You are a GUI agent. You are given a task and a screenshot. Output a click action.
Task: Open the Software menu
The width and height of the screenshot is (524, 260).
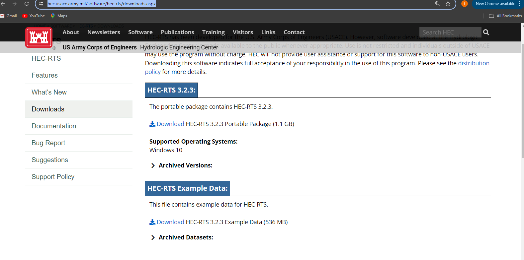click(140, 32)
